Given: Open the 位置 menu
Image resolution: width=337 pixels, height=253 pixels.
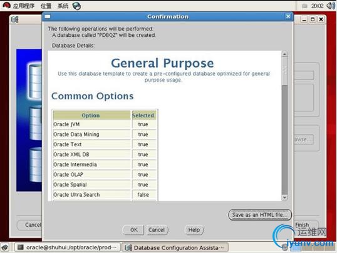Looking at the screenshot, I should coord(46,6).
